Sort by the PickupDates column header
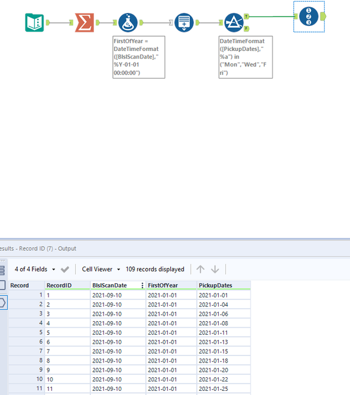This screenshot has height=395, width=350. 223,286
